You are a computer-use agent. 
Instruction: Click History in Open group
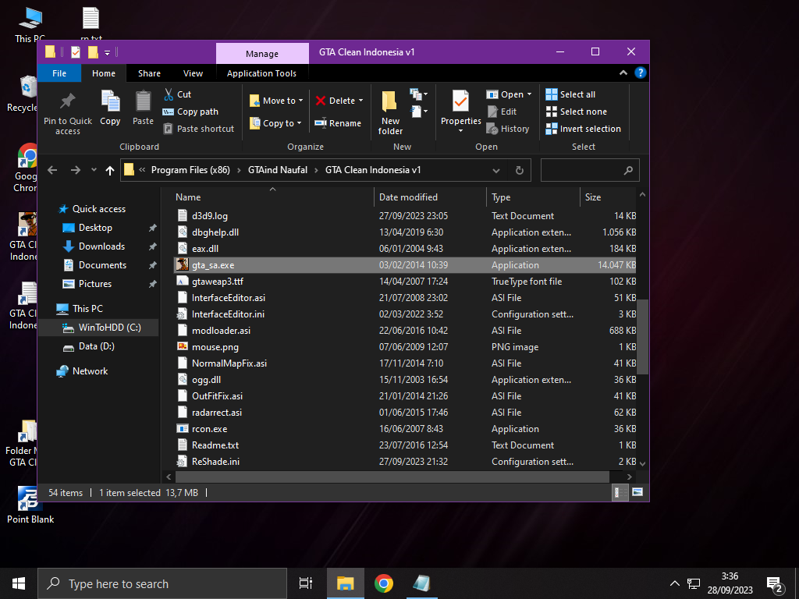pos(508,129)
